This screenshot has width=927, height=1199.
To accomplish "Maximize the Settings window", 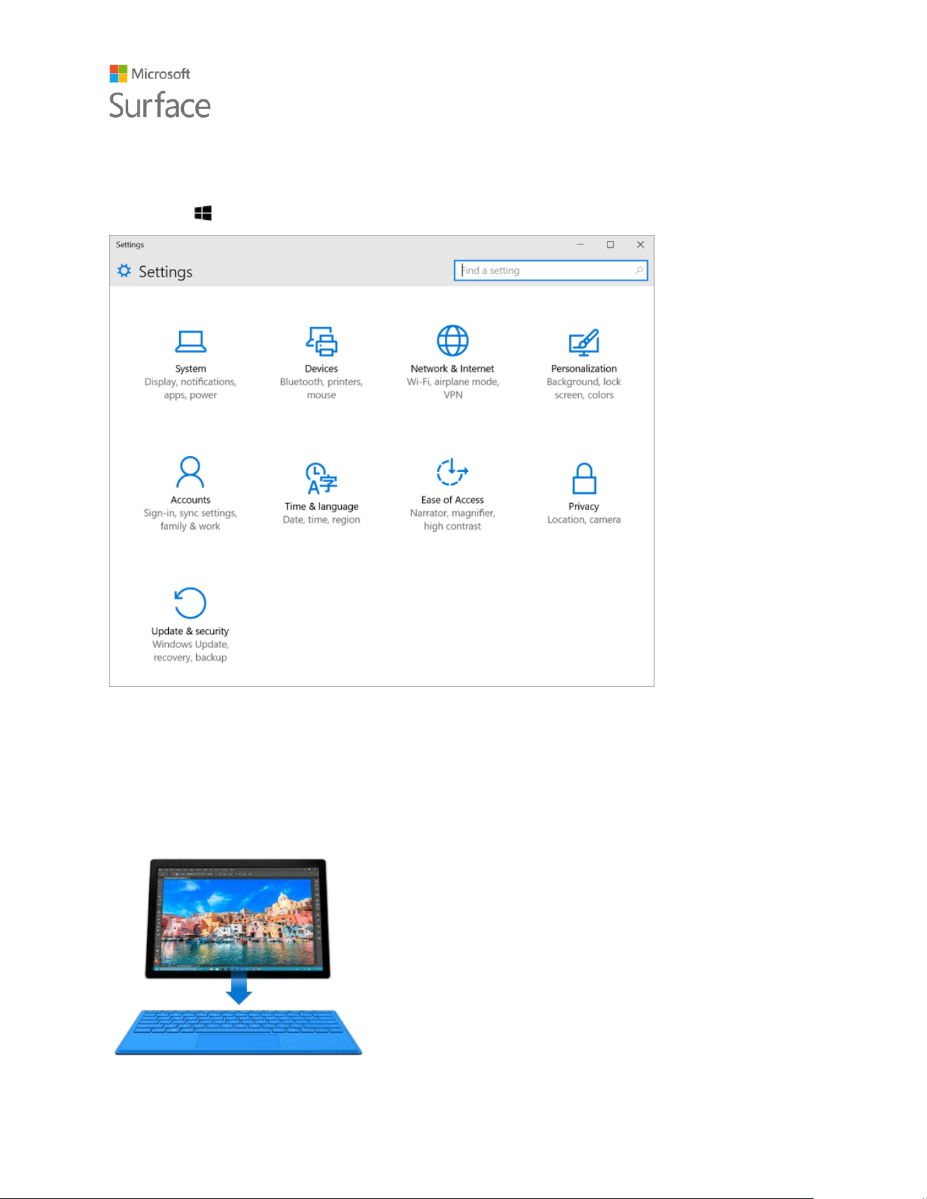I will [x=610, y=244].
